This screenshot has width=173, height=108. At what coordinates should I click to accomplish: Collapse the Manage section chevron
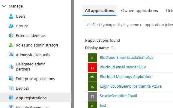(x=4, y=6)
